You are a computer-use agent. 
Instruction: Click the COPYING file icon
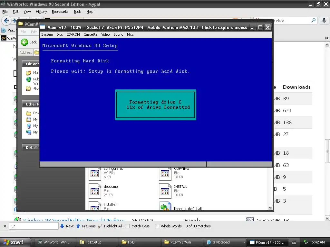[x=165, y=173]
